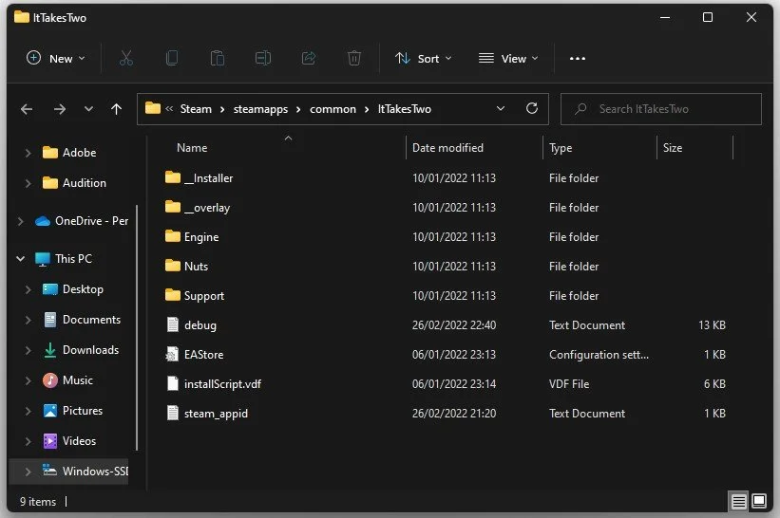Screen dimensions: 780x518
Task: Open the Adobe folder in sidebar
Action: pos(79,153)
